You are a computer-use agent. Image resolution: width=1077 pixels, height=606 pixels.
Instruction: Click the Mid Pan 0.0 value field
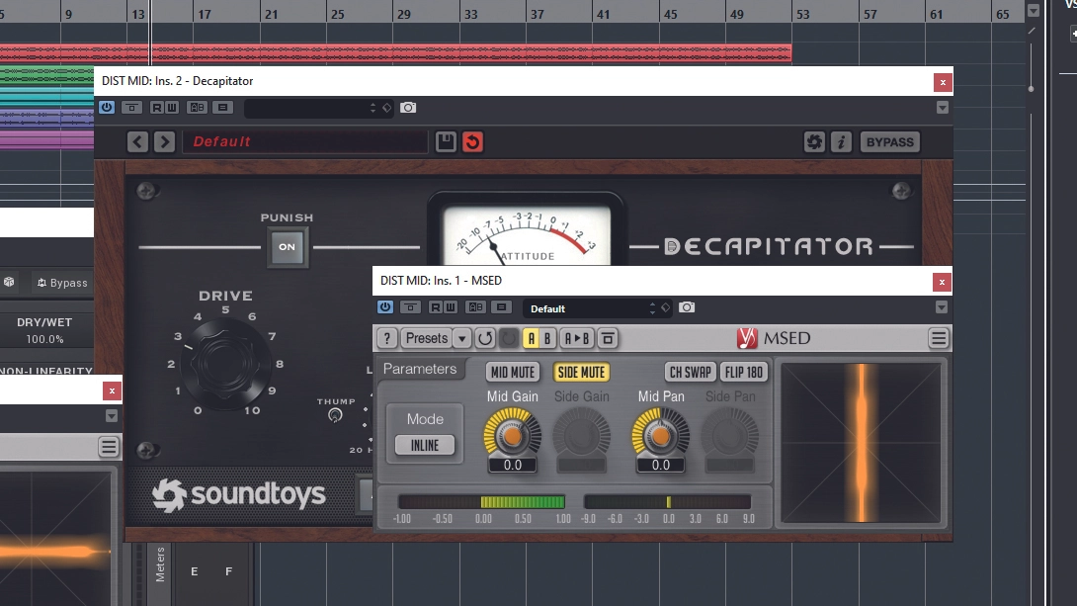click(x=661, y=466)
